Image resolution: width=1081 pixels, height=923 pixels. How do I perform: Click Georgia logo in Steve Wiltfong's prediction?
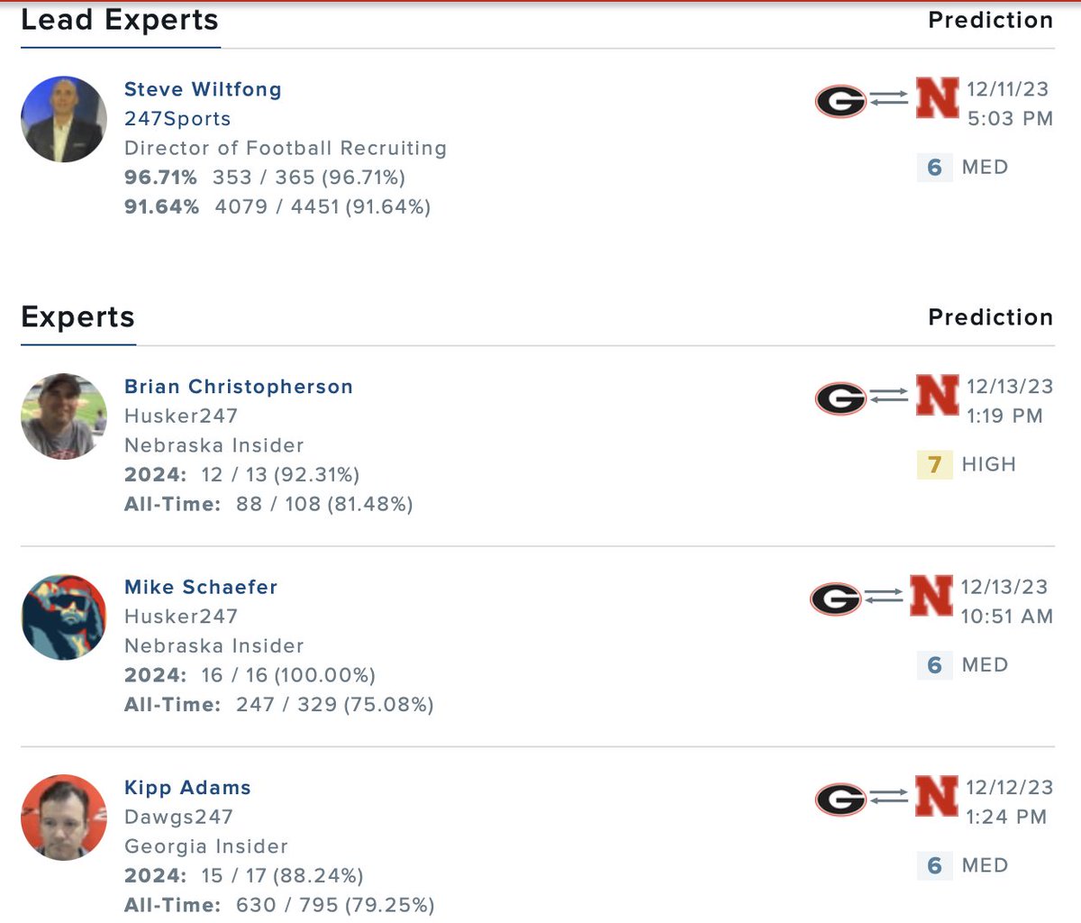click(x=840, y=101)
